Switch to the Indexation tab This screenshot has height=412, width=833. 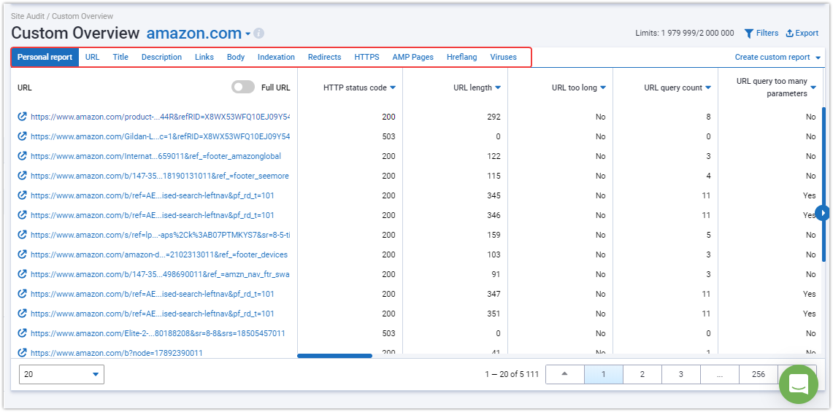point(276,58)
